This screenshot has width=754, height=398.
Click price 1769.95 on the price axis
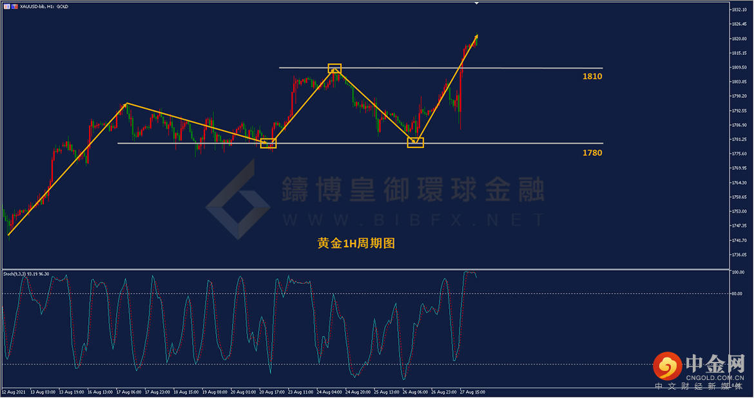[x=739, y=168]
